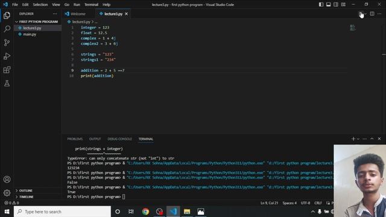Screen dimensions: 386x217
Task: Open the Run file dropdown arrow
Action: (365, 14)
